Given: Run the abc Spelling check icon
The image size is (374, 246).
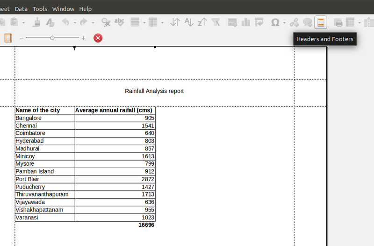Looking at the screenshot, I should [x=119, y=22].
